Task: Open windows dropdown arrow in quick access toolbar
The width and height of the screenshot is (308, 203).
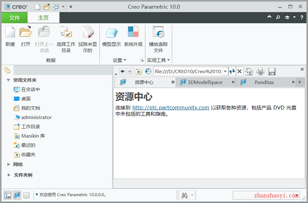Action: 63,7
